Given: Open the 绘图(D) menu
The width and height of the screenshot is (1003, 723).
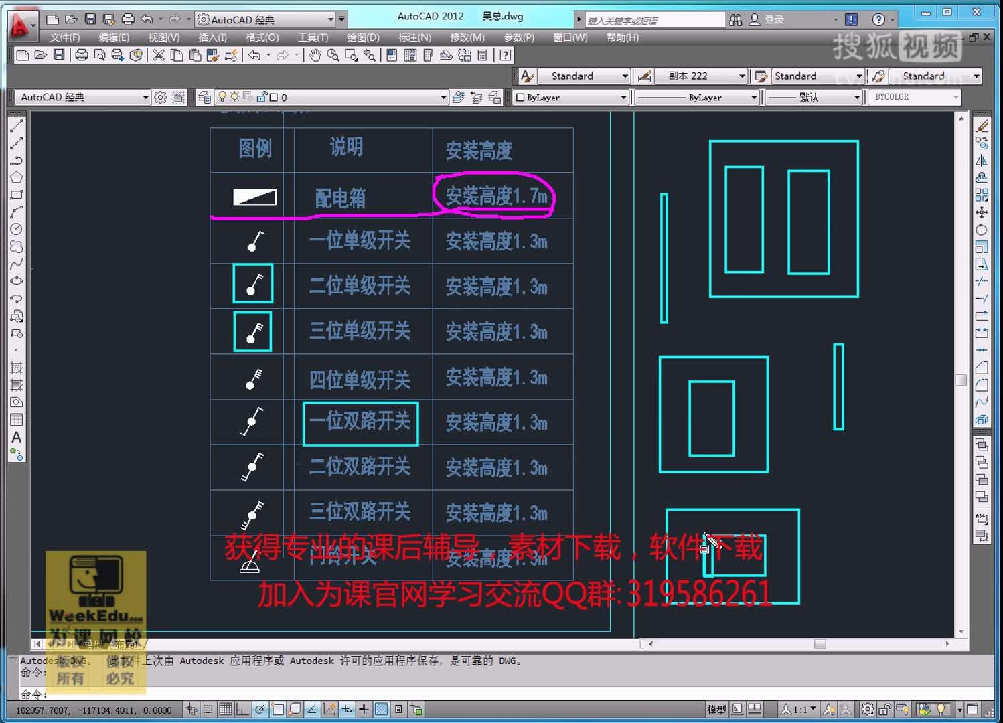Looking at the screenshot, I should click(363, 37).
